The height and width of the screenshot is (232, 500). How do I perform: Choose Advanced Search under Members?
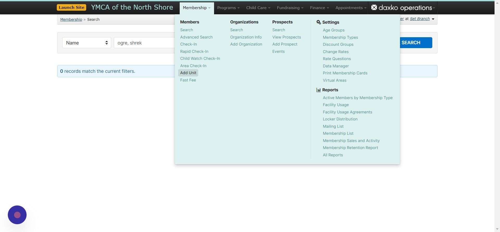pyautogui.click(x=196, y=37)
